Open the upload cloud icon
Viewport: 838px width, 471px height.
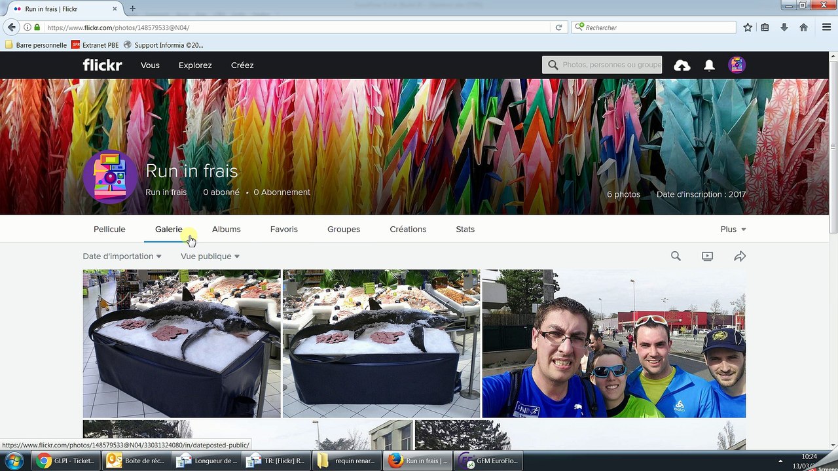(682, 65)
